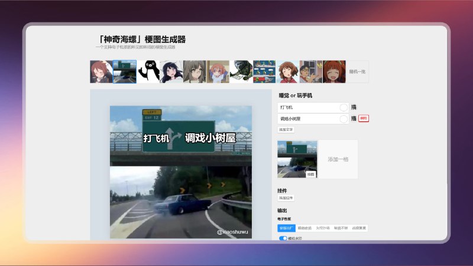Select the 战痕累累 patina option
Image resolution: width=473 pixels, height=266 pixels.
pyautogui.click(x=359, y=228)
